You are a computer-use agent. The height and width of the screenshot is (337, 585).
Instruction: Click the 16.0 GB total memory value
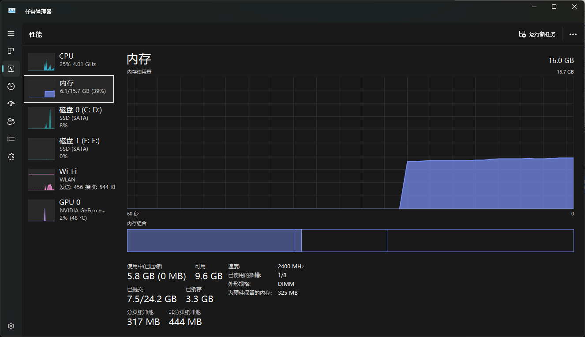pos(561,60)
